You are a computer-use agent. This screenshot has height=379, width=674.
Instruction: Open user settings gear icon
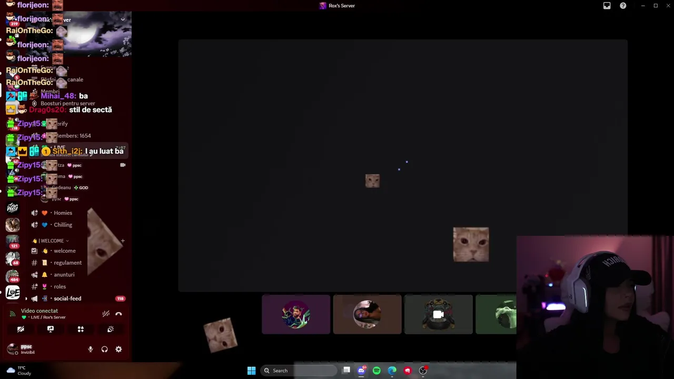point(118,349)
